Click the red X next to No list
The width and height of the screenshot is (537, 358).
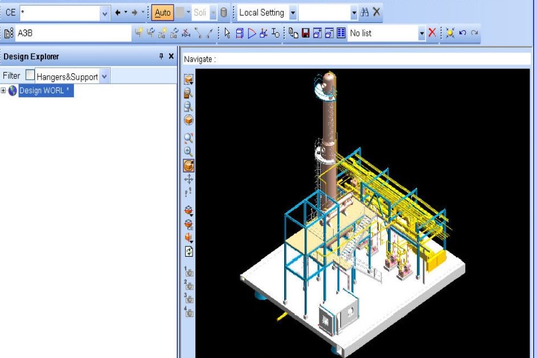coord(432,33)
